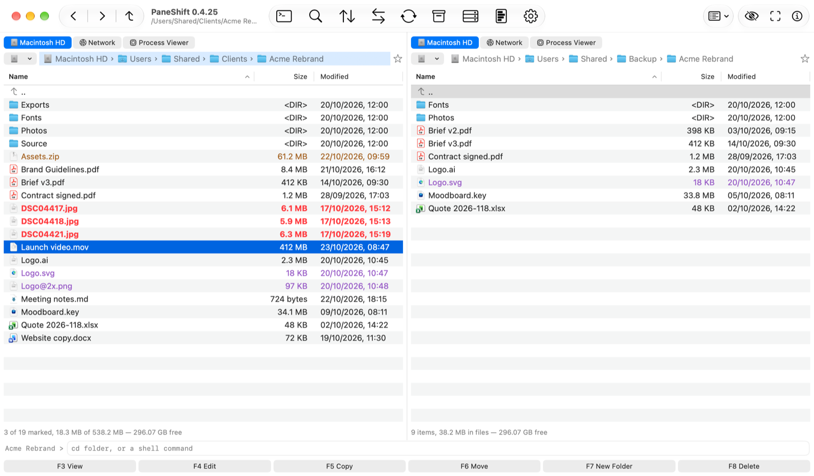Image resolution: width=814 pixels, height=476 pixels.
Task: Open the terminal console icon
Action: point(284,16)
